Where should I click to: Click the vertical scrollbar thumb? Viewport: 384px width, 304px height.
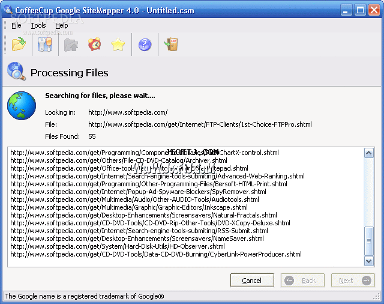(x=369, y=242)
